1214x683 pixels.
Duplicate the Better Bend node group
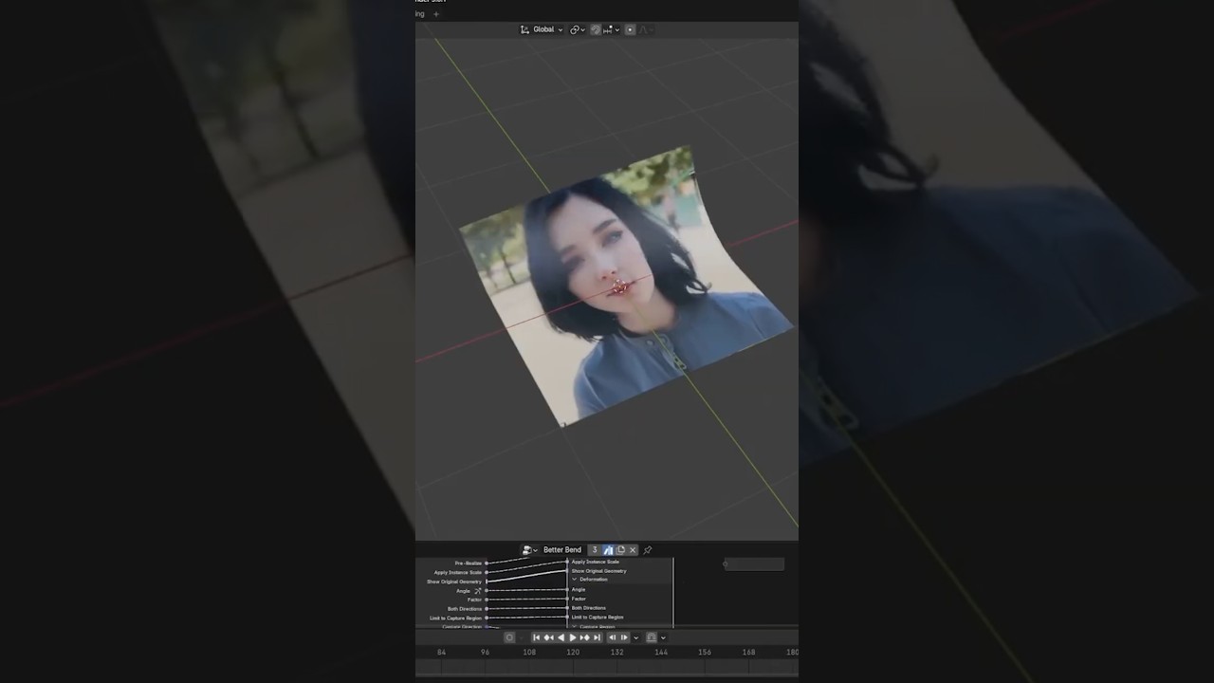620,550
